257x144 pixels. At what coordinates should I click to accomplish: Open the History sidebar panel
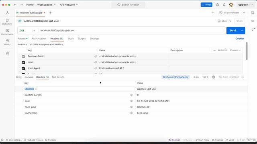(7, 42)
